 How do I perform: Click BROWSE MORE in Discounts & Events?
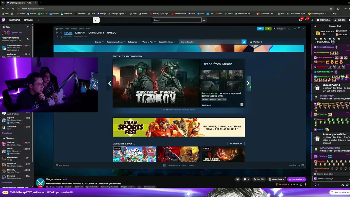pyautogui.click(x=236, y=143)
